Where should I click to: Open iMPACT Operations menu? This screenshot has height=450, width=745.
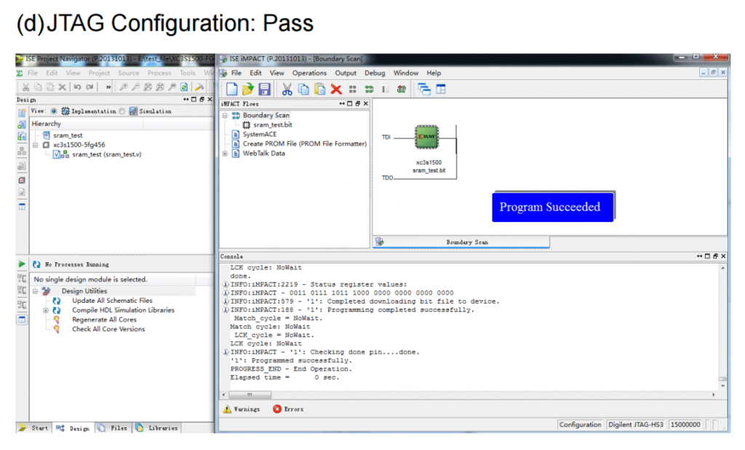[x=309, y=74]
